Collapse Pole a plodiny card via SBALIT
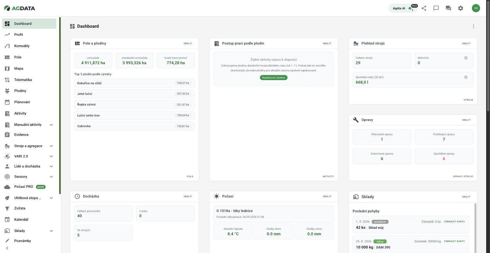Image resolution: width=490 pixels, height=253 pixels. [x=188, y=43]
